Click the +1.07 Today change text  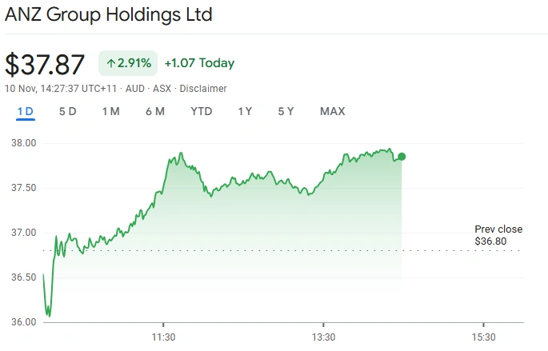point(199,63)
